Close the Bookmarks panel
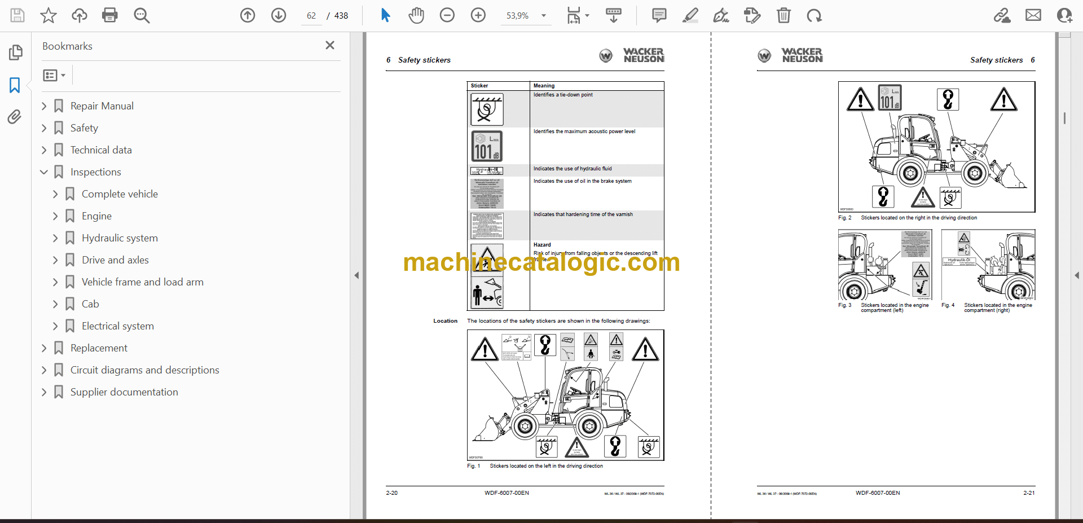The image size is (1083, 523). pos(330,45)
